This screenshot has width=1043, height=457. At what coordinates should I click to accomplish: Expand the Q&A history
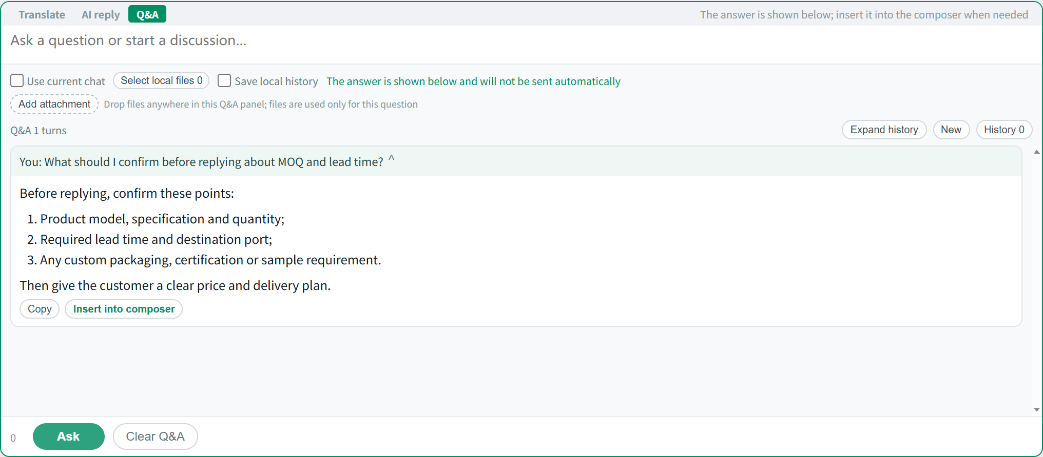tap(884, 130)
